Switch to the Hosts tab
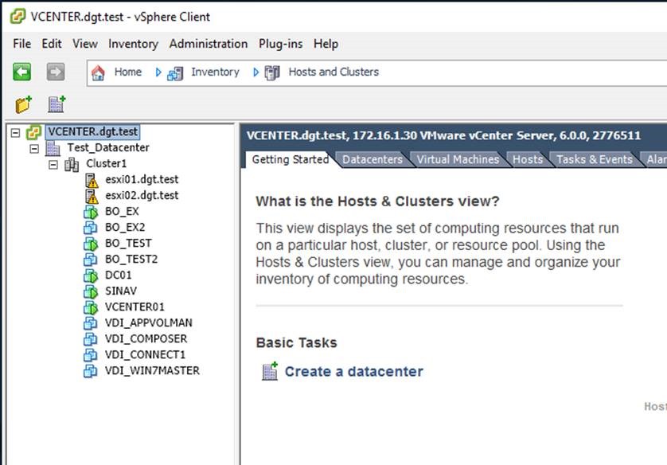 pyautogui.click(x=528, y=159)
